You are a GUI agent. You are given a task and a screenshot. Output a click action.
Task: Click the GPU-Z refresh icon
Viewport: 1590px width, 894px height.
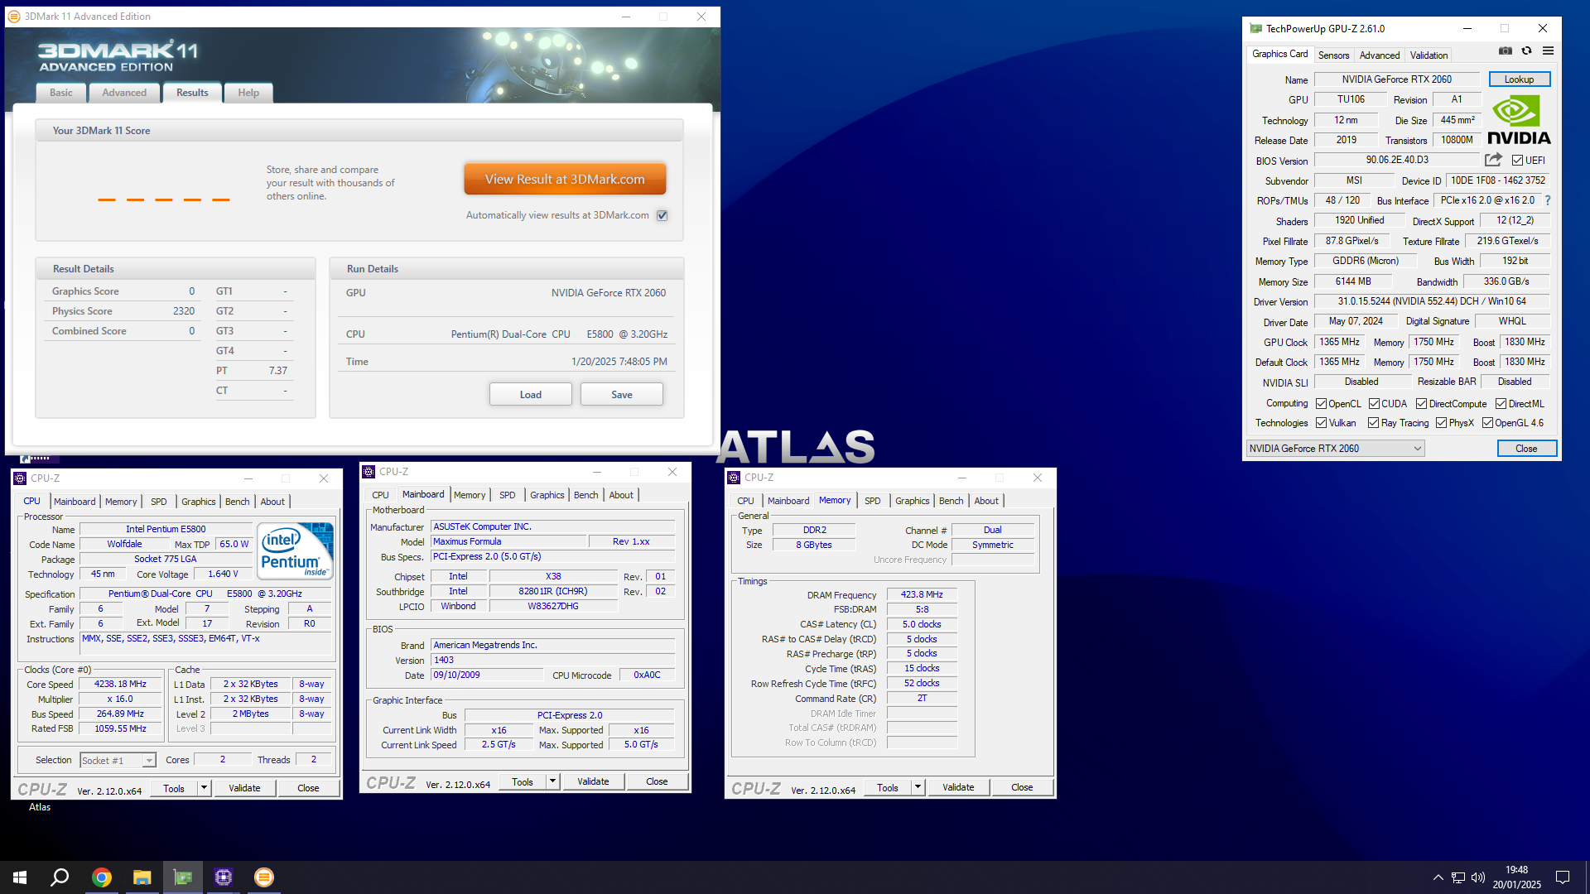[x=1526, y=51]
